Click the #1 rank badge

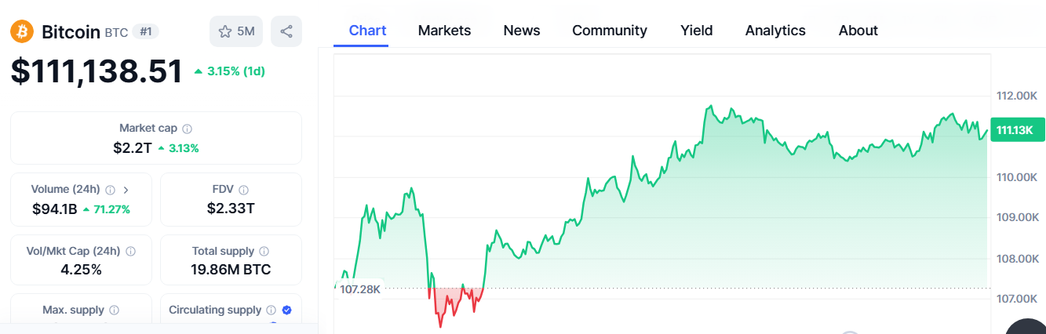tap(145, 31)
